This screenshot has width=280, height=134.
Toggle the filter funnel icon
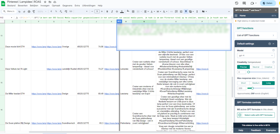[186, 11]
